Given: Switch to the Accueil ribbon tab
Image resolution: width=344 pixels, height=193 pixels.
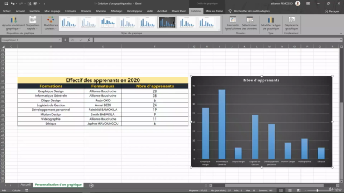Looking at the screenshot, I should coord(20,11).
